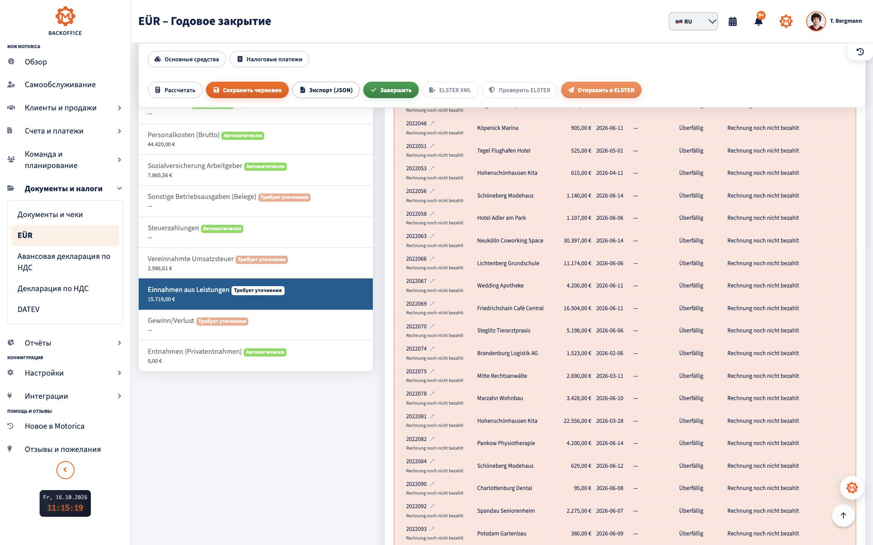
Task: Expand Интеграции menu
Action: pyautogui.click(x=65, y=396)
